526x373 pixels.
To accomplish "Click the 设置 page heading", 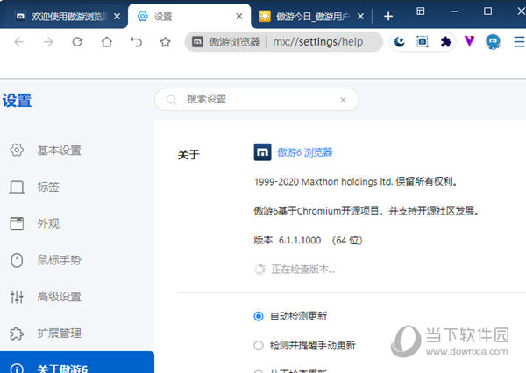I will click(17, 100).
